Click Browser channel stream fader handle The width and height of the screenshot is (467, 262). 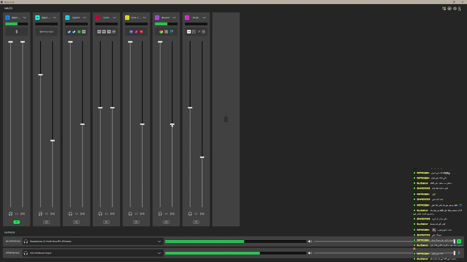click(x=172, y=124)
